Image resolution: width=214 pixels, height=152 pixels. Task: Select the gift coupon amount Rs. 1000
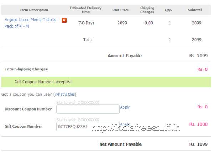(198, 124)
